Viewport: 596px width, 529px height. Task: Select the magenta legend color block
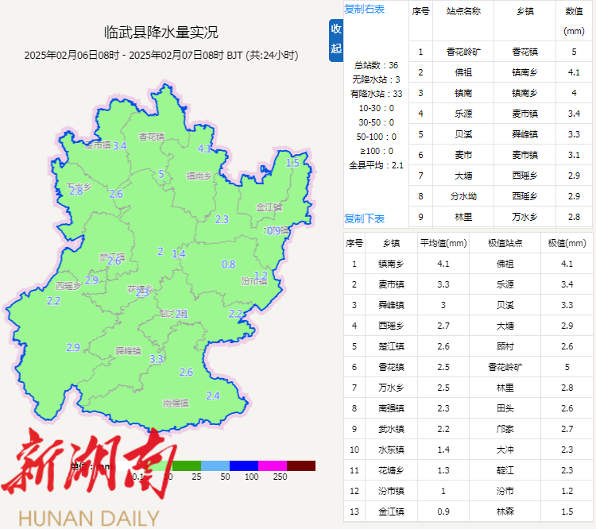pyautogui.click(x=273, y=465)
